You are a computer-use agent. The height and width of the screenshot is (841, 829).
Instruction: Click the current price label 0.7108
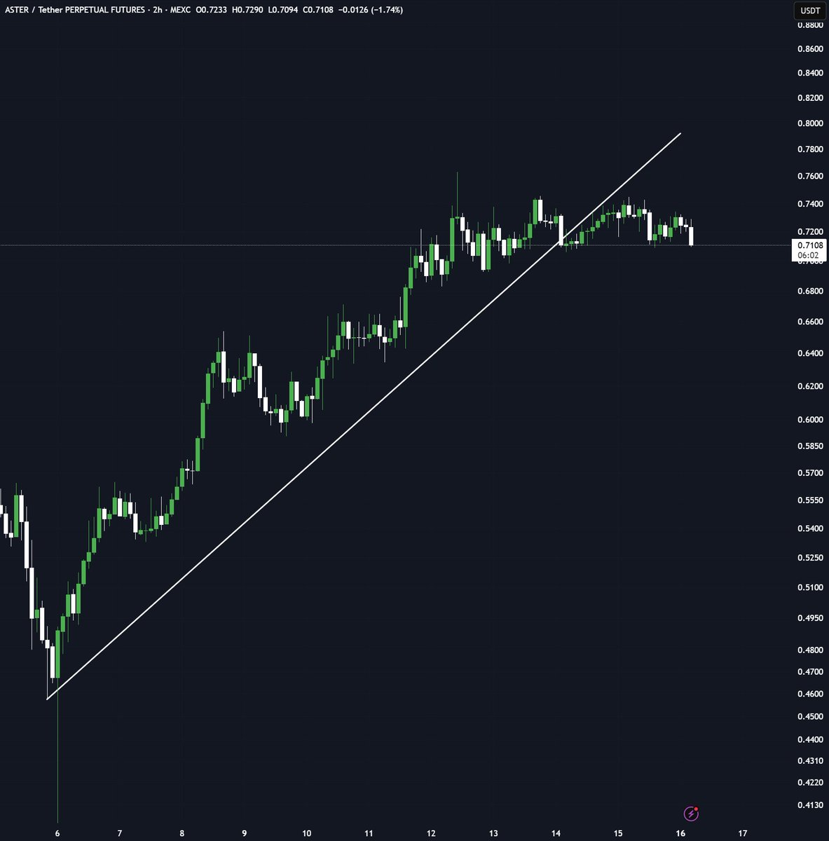tap(810, 245)
